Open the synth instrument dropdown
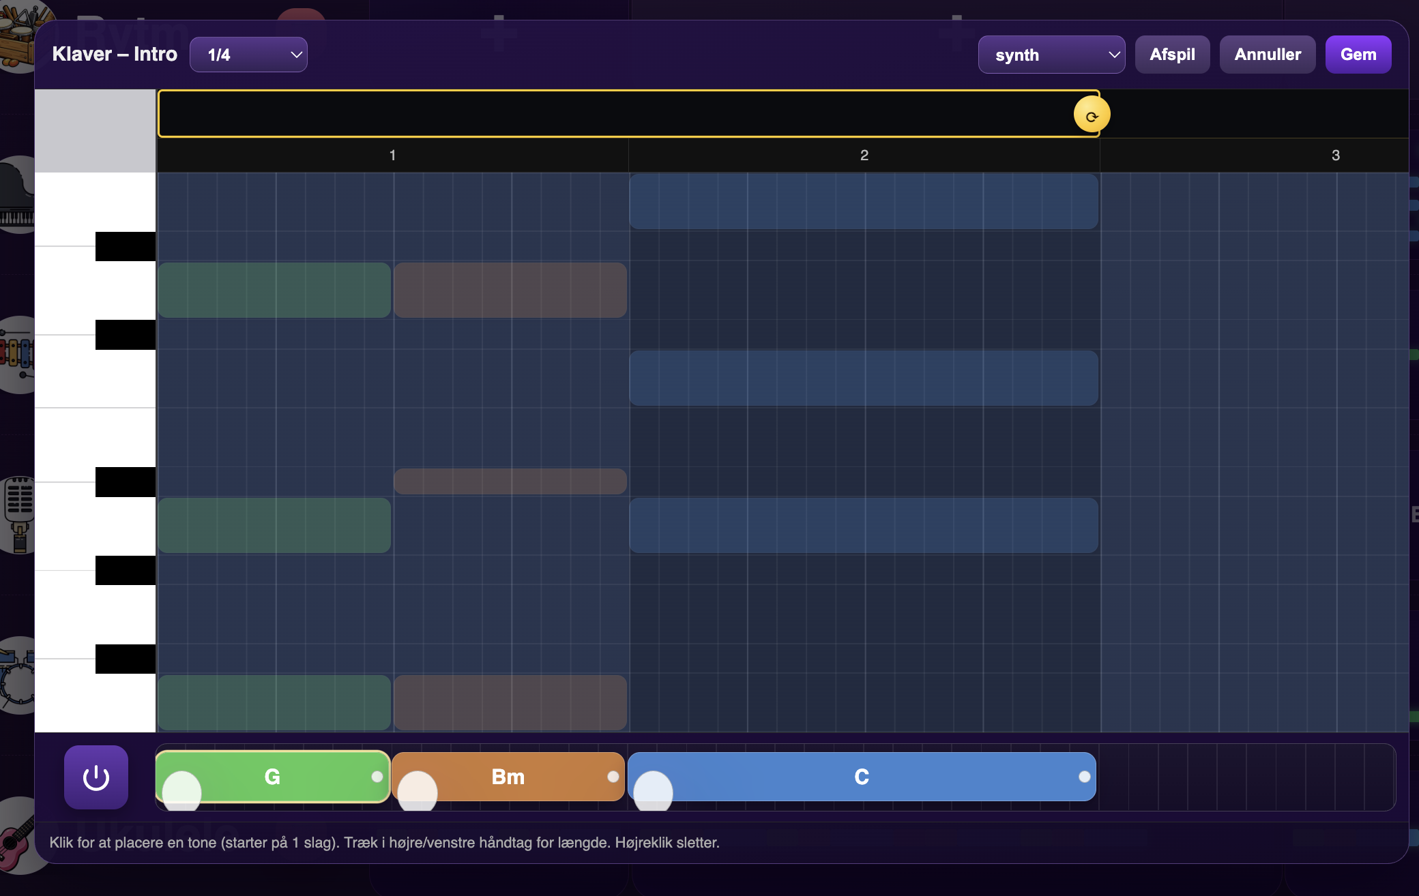Viewport: 1419px width, 896px height. [x=1052, y=55]
